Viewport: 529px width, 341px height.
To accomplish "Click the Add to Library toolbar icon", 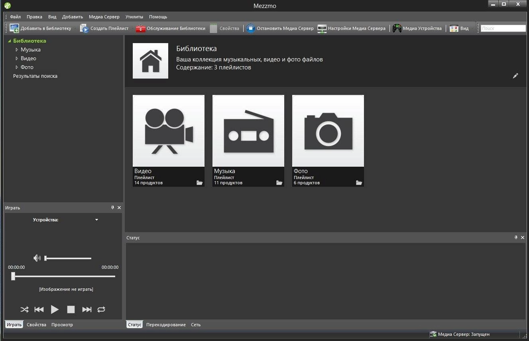I will [14, 28].
